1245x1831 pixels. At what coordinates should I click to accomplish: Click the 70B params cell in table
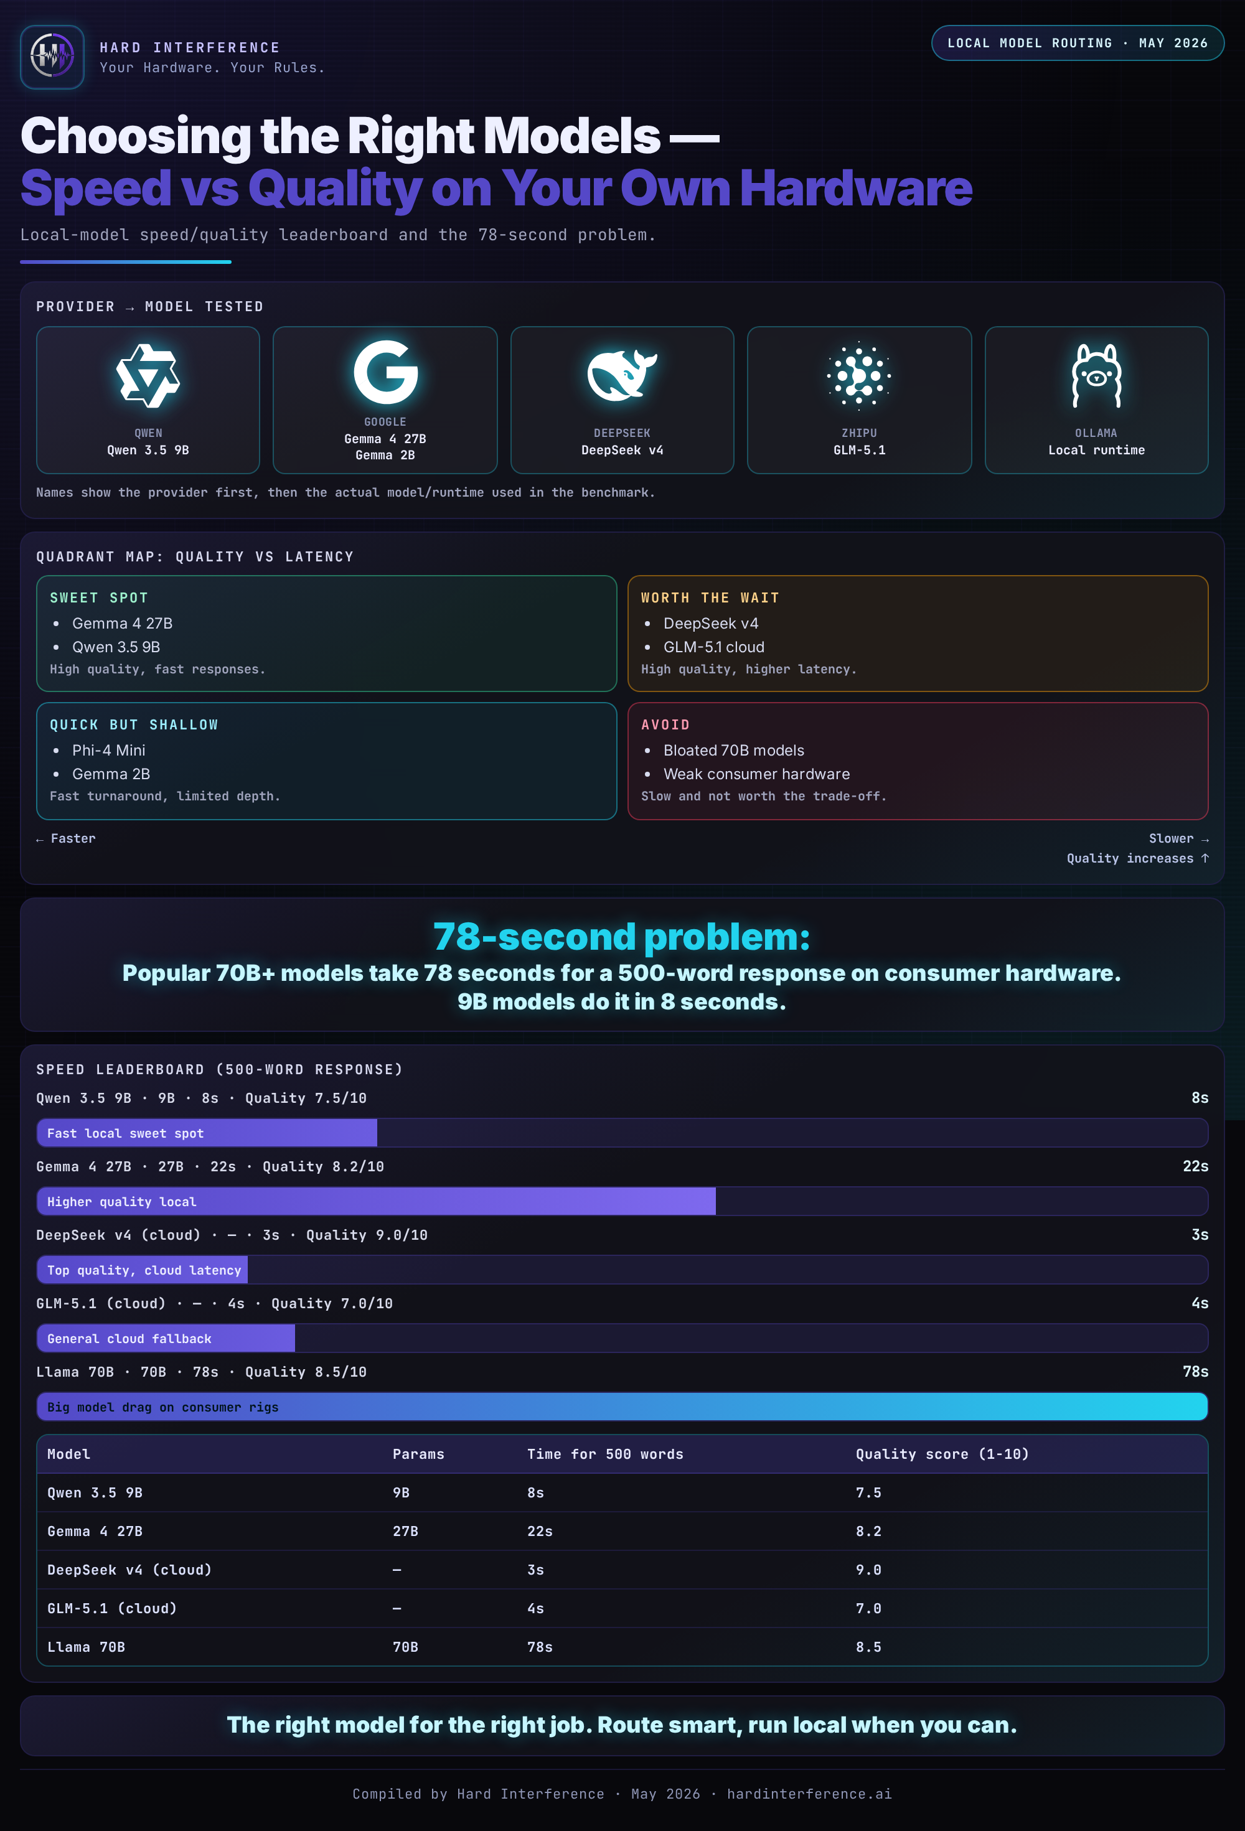[405, 1647]
